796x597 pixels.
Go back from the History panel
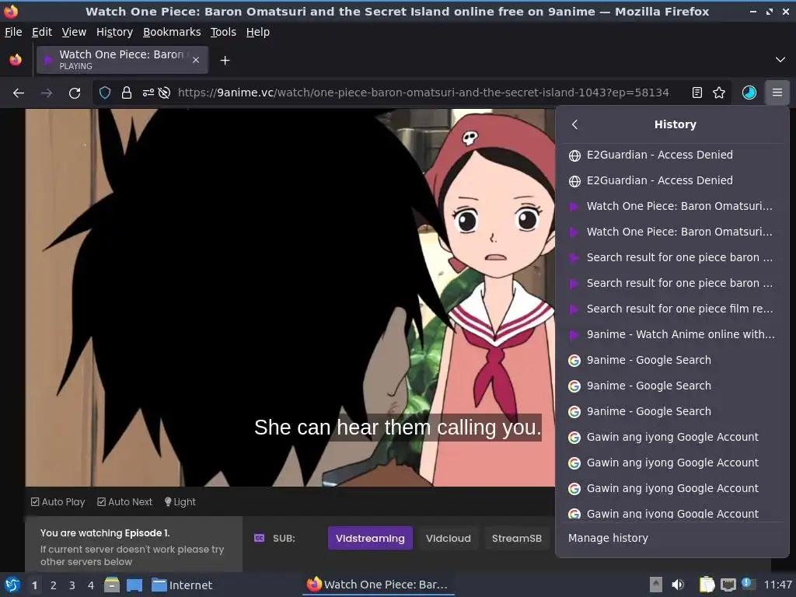pyautogui.click(x=574, y=124)
